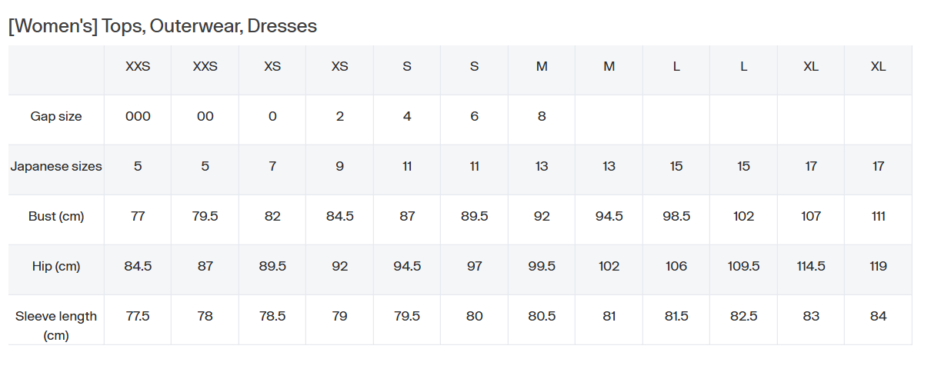Click the Women's Tops, Outerwear, Dresses heading

[x=162, y=25]
